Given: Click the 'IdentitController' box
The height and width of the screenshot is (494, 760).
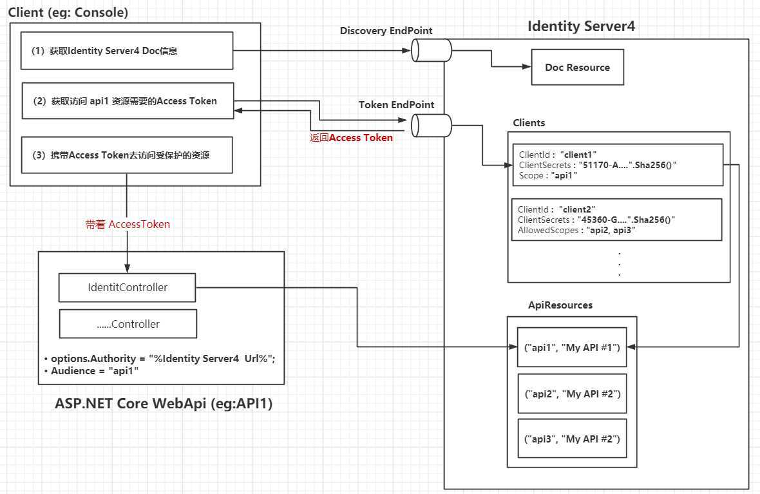Looking at the screenshot, I should (x=127, y=287).
